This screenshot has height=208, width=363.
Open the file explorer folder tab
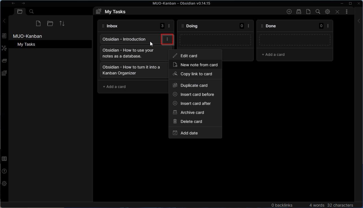20,12
